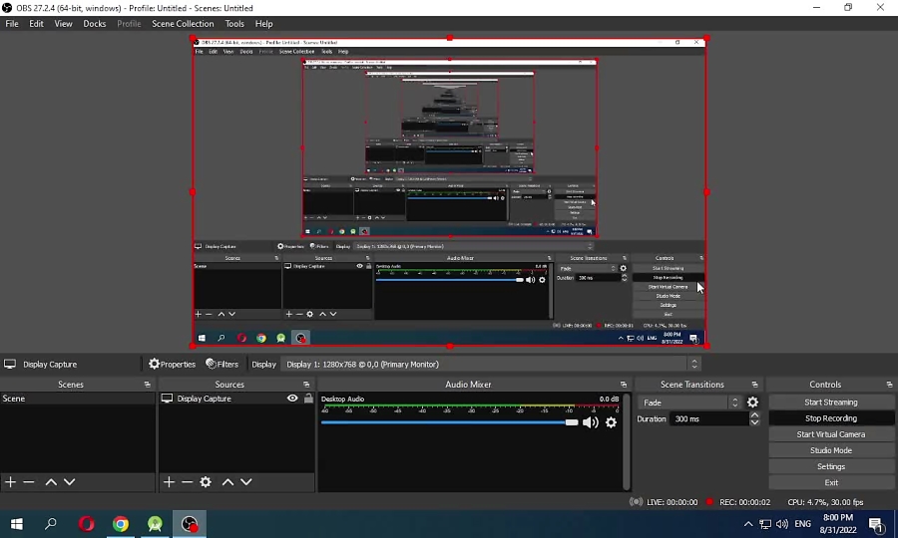Remove the selected scene with minus icon
The width and height of the screenshot is (898, 538).
click(29, 482)
